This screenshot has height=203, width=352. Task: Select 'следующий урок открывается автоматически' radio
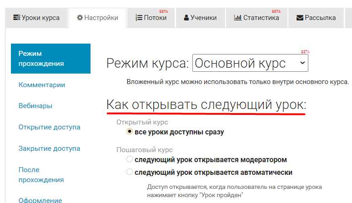130,173
